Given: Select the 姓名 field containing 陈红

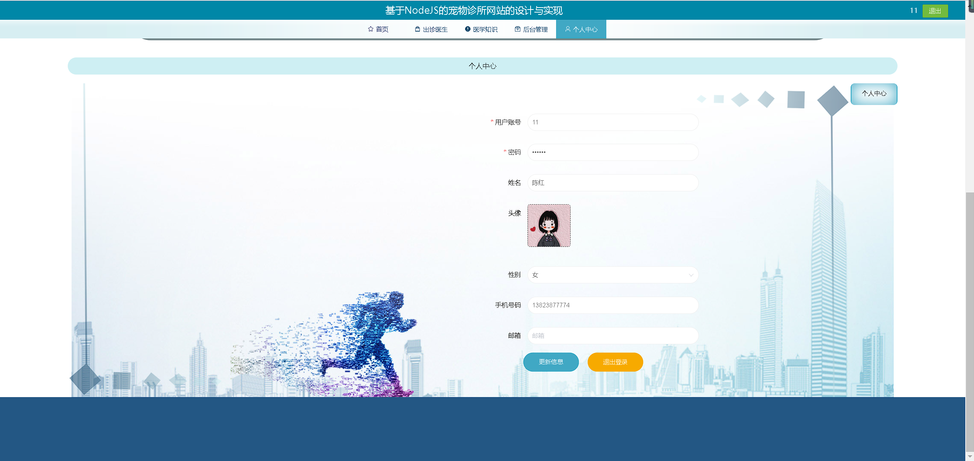Looking at the screenshot, I should point(613,183).
